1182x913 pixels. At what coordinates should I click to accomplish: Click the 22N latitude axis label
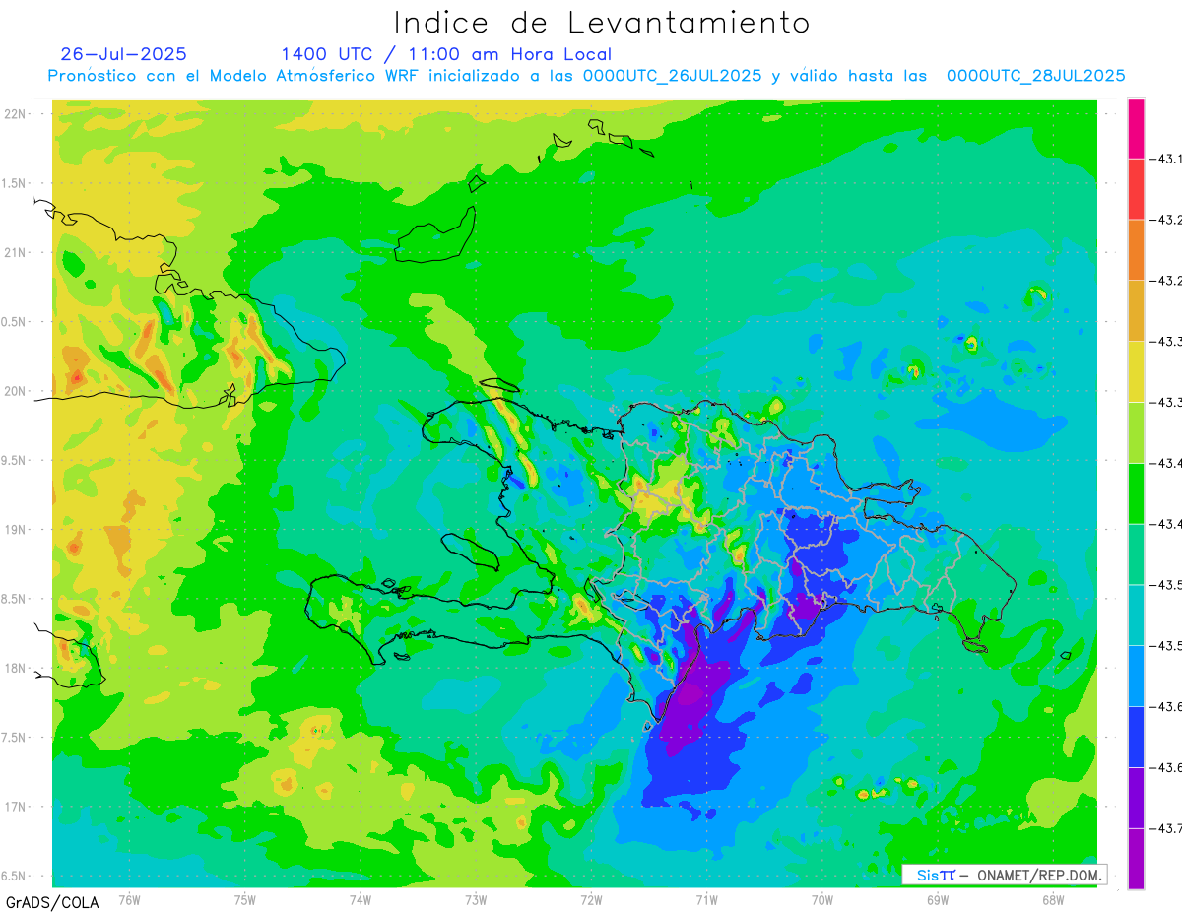tap(16, 113)
